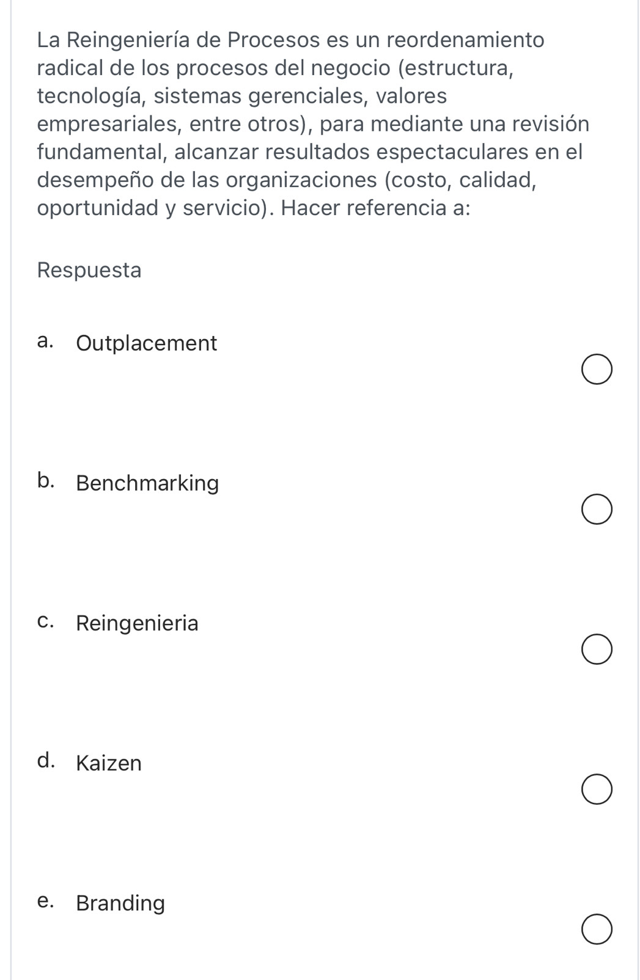The height and width of the screenshot is (980, 640).
Task: Select the radio button for Outplacement
Action: pos(597,370)
